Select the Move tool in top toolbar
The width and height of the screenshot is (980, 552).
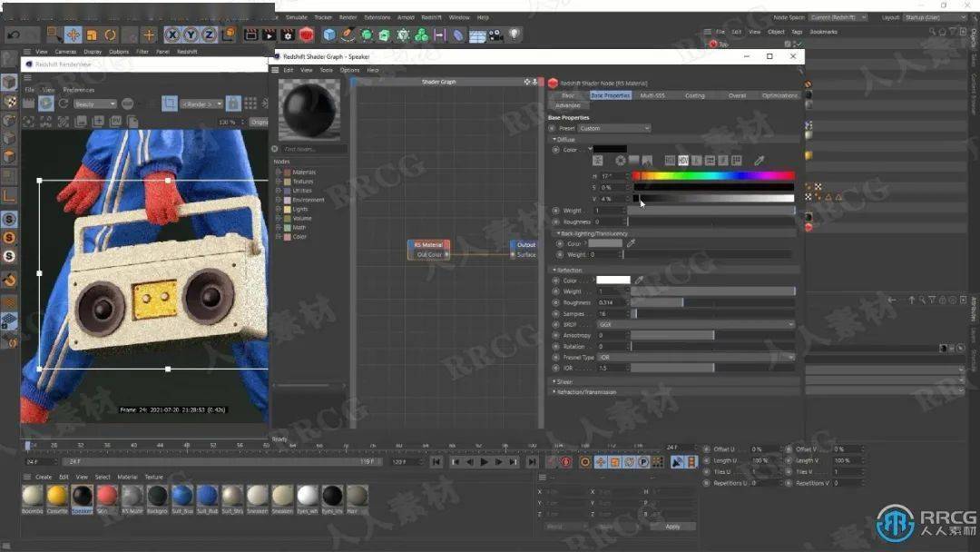tap(73, 34)
